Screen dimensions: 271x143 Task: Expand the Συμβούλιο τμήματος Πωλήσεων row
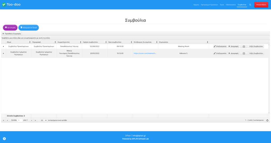3,53
